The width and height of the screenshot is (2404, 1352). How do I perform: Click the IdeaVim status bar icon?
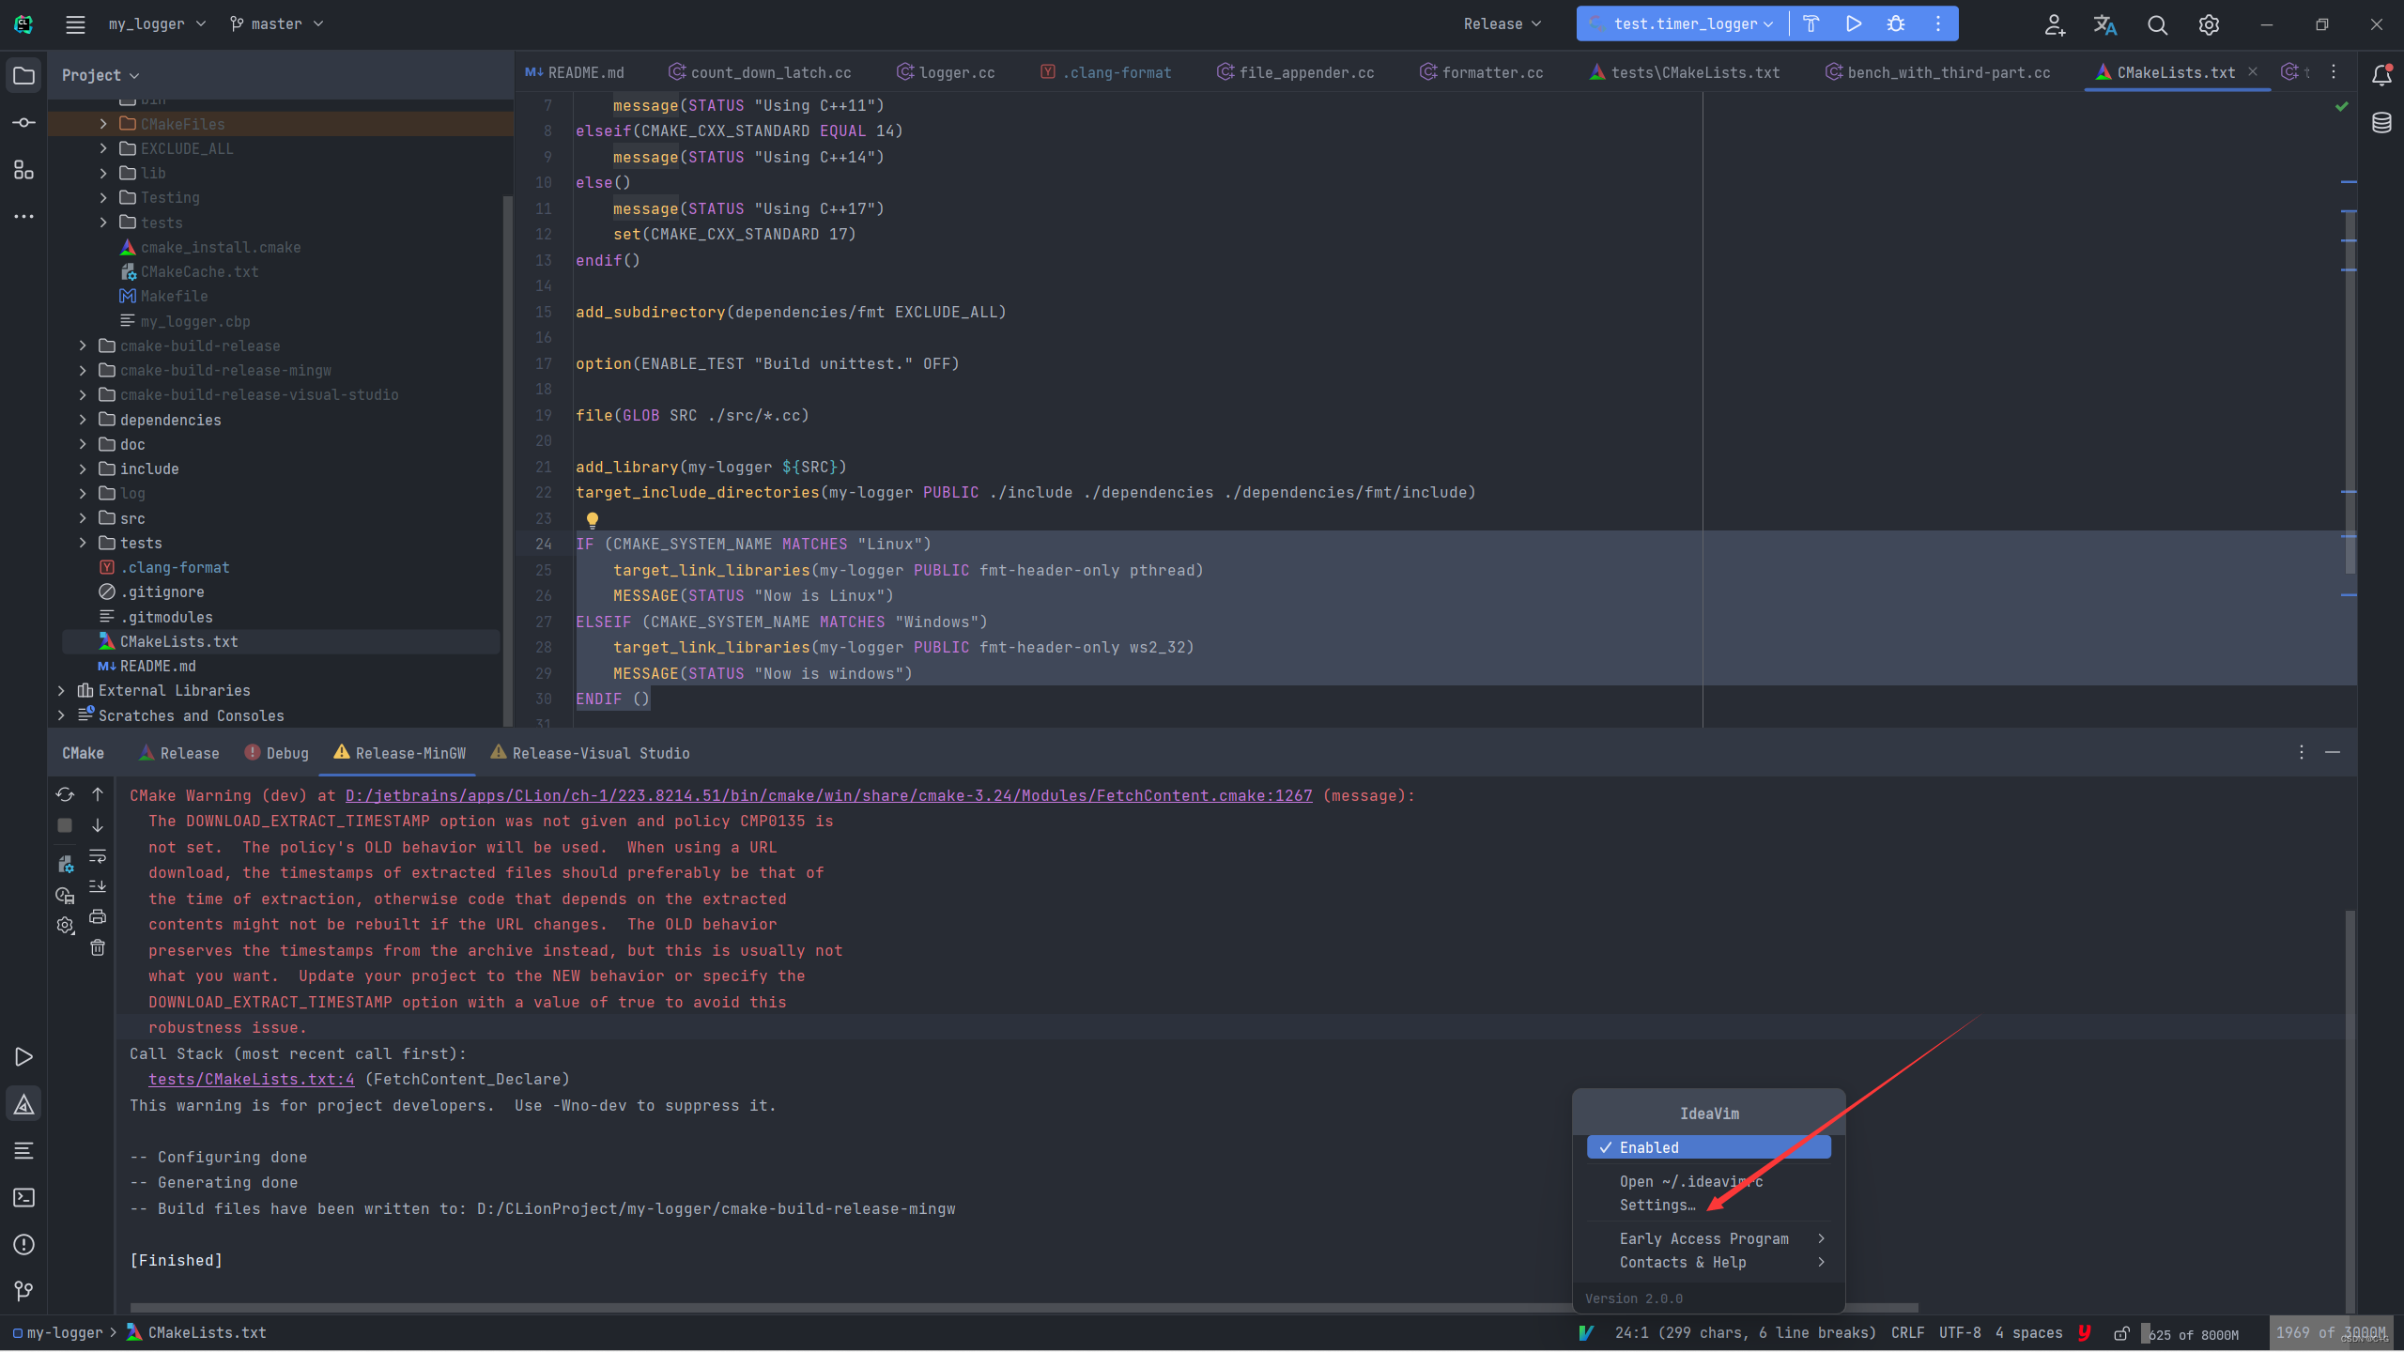coord(1587,1333)
